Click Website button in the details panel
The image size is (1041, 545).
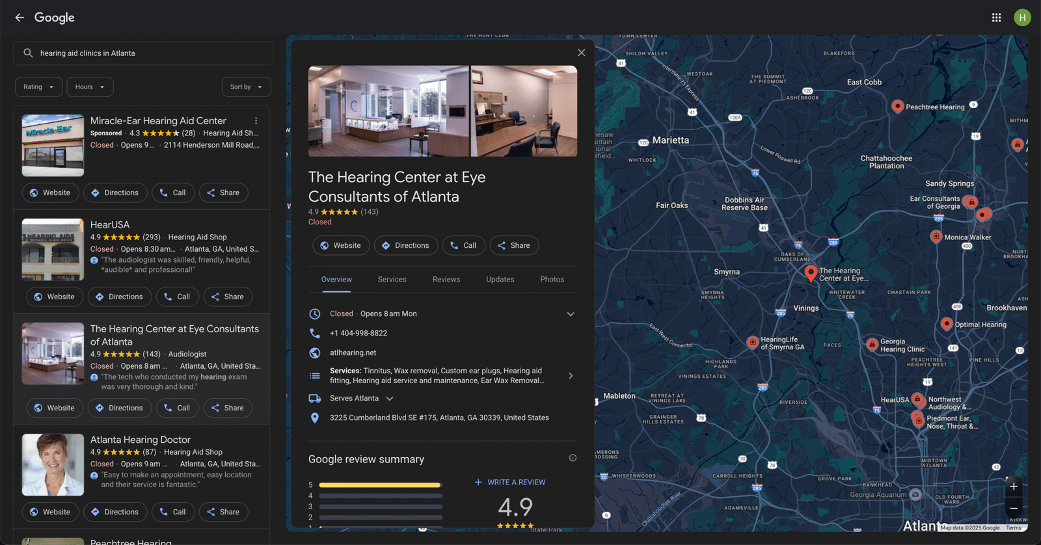click(x=341, y=245)
